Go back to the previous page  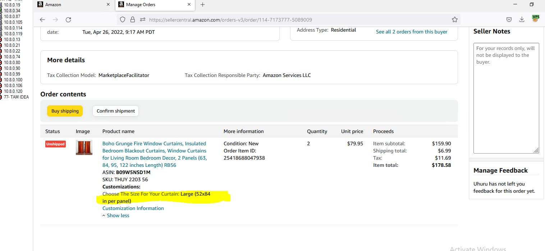42,19
